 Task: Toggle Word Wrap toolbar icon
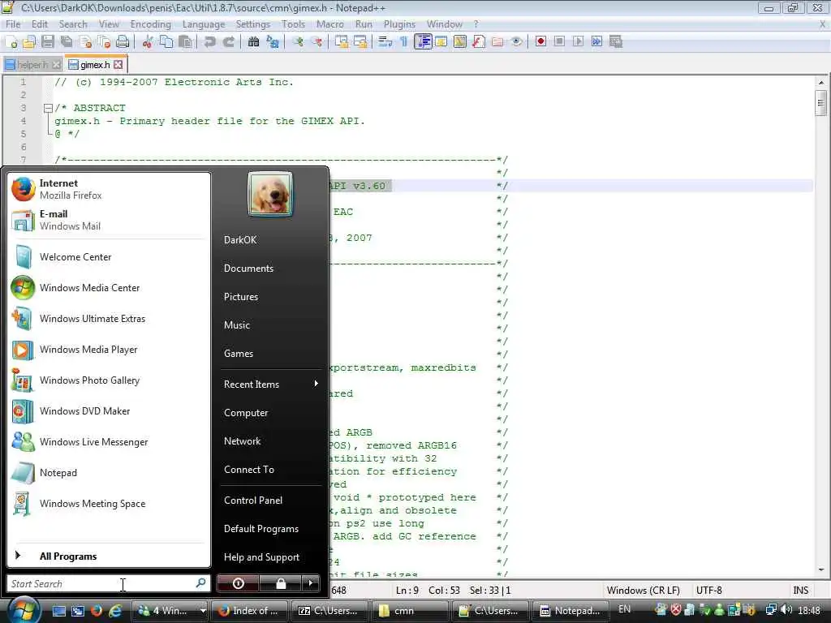coord(385,42)
